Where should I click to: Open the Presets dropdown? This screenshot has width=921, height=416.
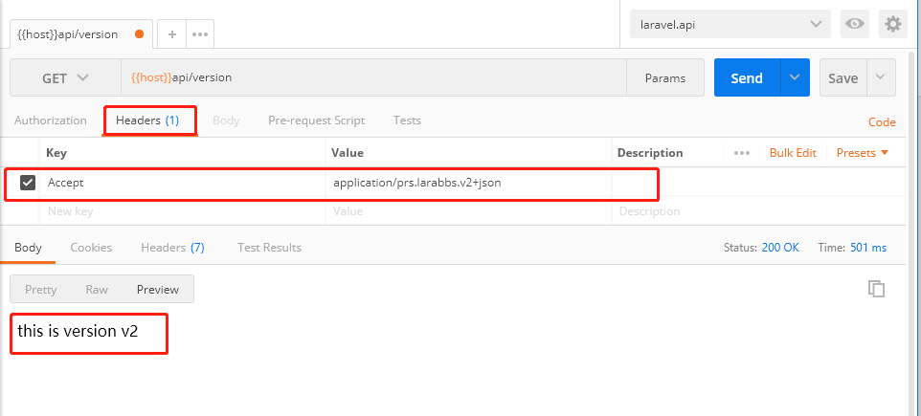(x=862, y=152)
